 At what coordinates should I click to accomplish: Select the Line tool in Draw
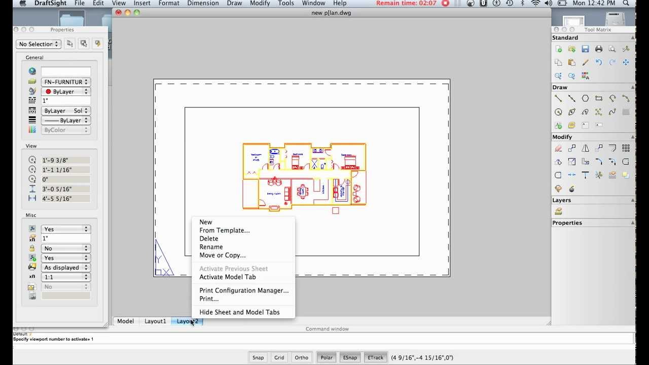coord(558,98)
